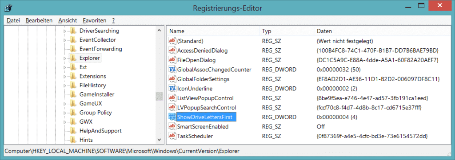
Task: Select the HelpAndSupport key
Action: click(x=100, y=131)
